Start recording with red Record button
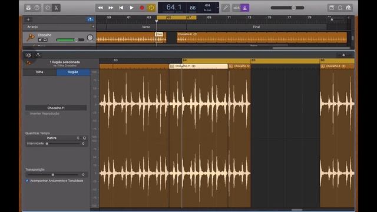This screenshot has height=212, width=377. 141,8
